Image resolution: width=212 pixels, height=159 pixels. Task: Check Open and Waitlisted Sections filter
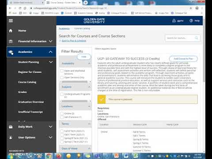[62, 71]
